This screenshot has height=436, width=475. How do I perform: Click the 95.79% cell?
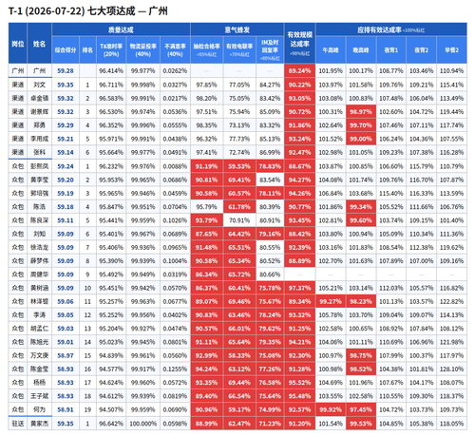(206, 207)
